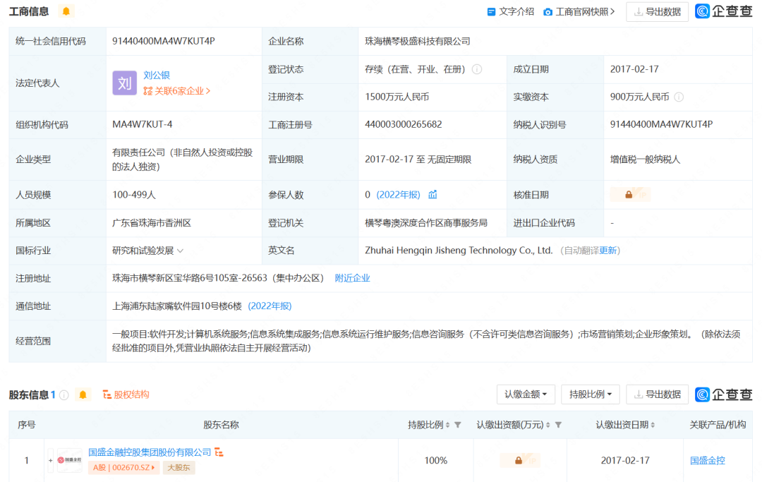Select 横琴粤澳深度合作区商事服务局 registration authority
The image size is (762, 482).
[426, 223]
